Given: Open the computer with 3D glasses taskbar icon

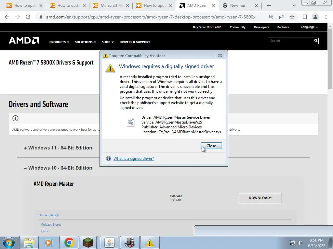Looking at the screenshot, I should (130, 243).
